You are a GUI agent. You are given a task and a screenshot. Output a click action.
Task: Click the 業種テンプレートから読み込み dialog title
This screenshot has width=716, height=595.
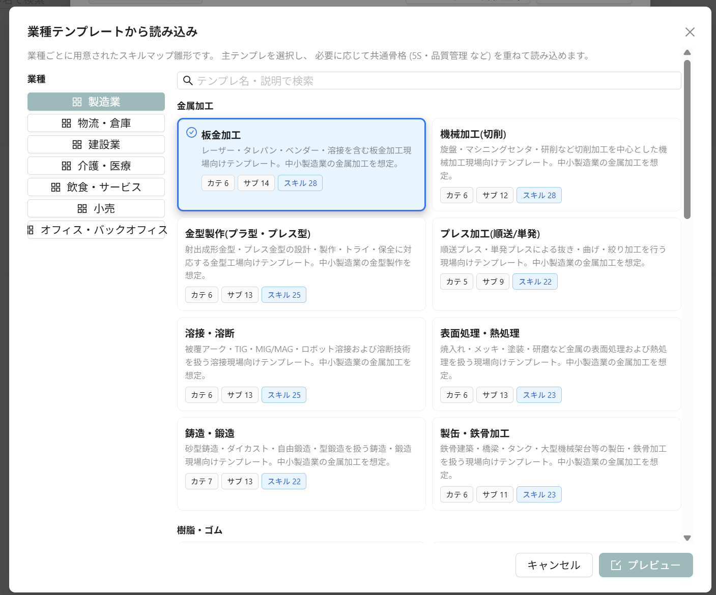point(112,32)
